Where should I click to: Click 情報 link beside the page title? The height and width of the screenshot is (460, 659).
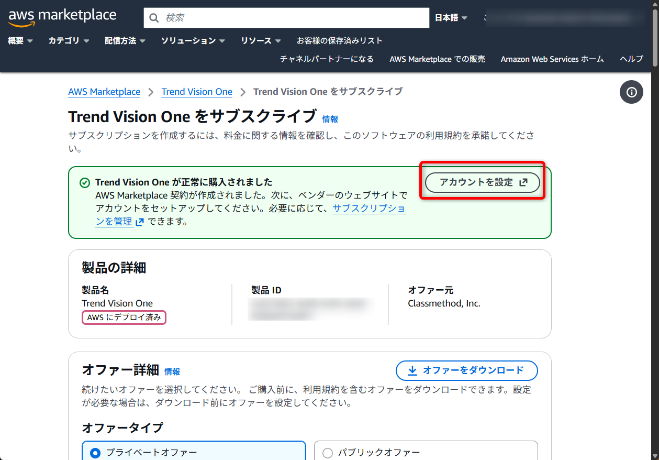point(330,119)
